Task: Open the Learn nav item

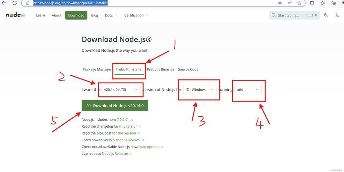Action: coord(40,15)
